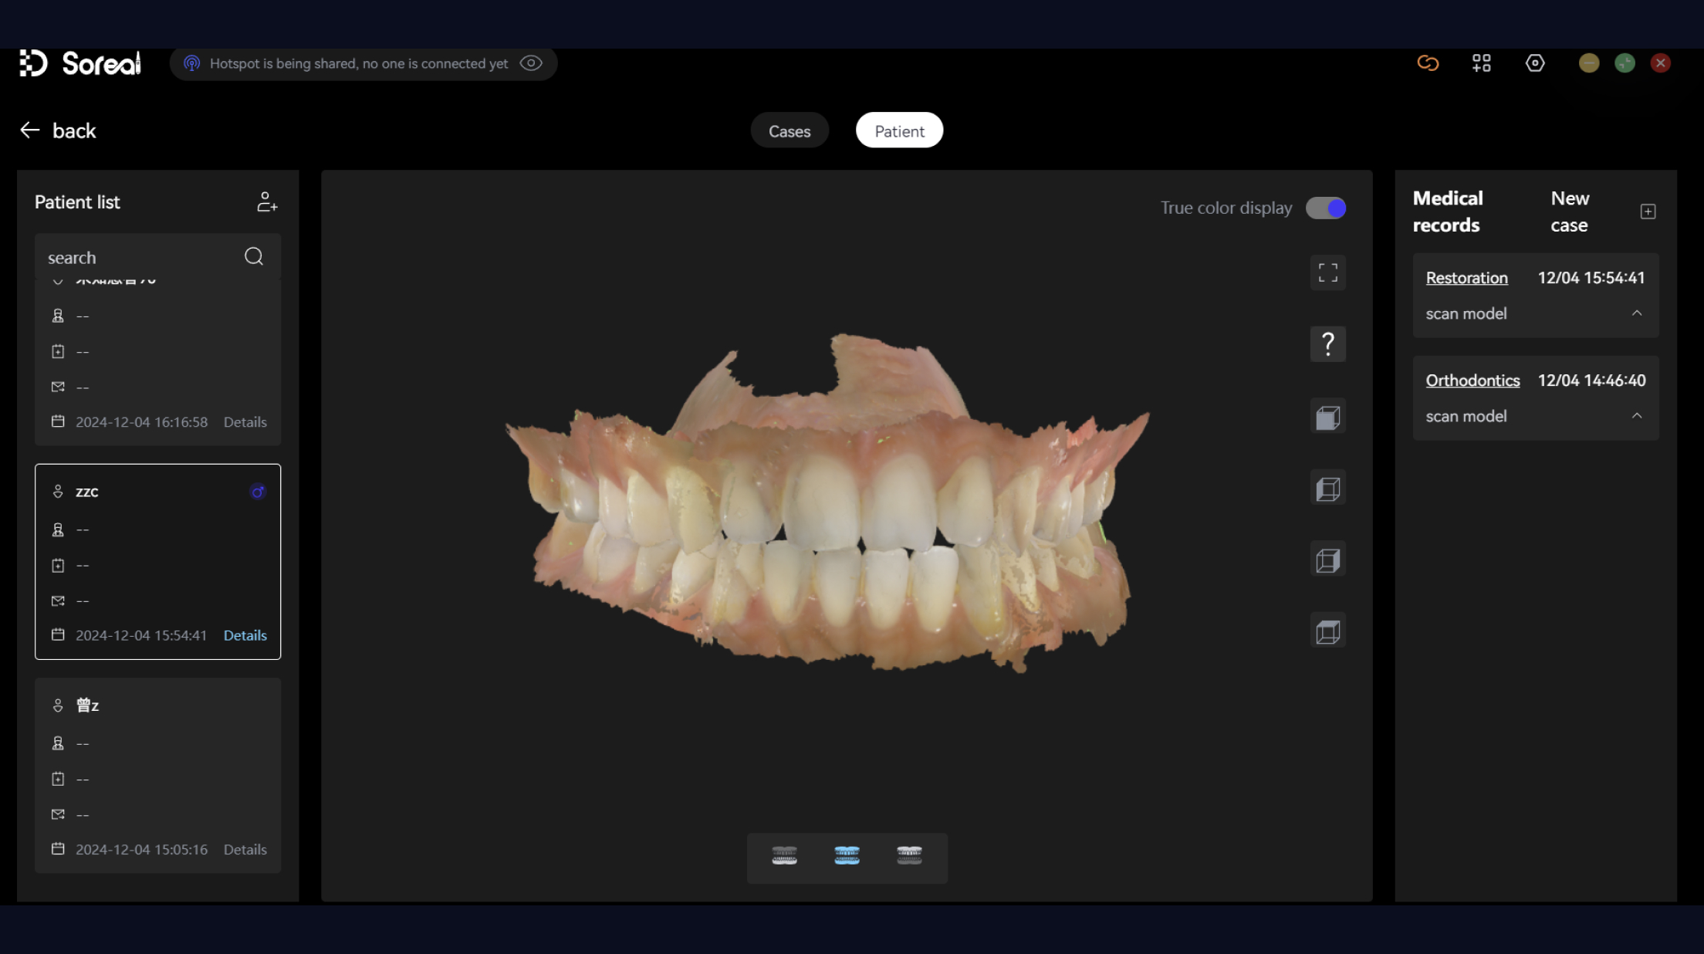This screenshot has height=954, width=1704.
Task: Toggle the True color display switch
Action: [x=1326, y=208]
